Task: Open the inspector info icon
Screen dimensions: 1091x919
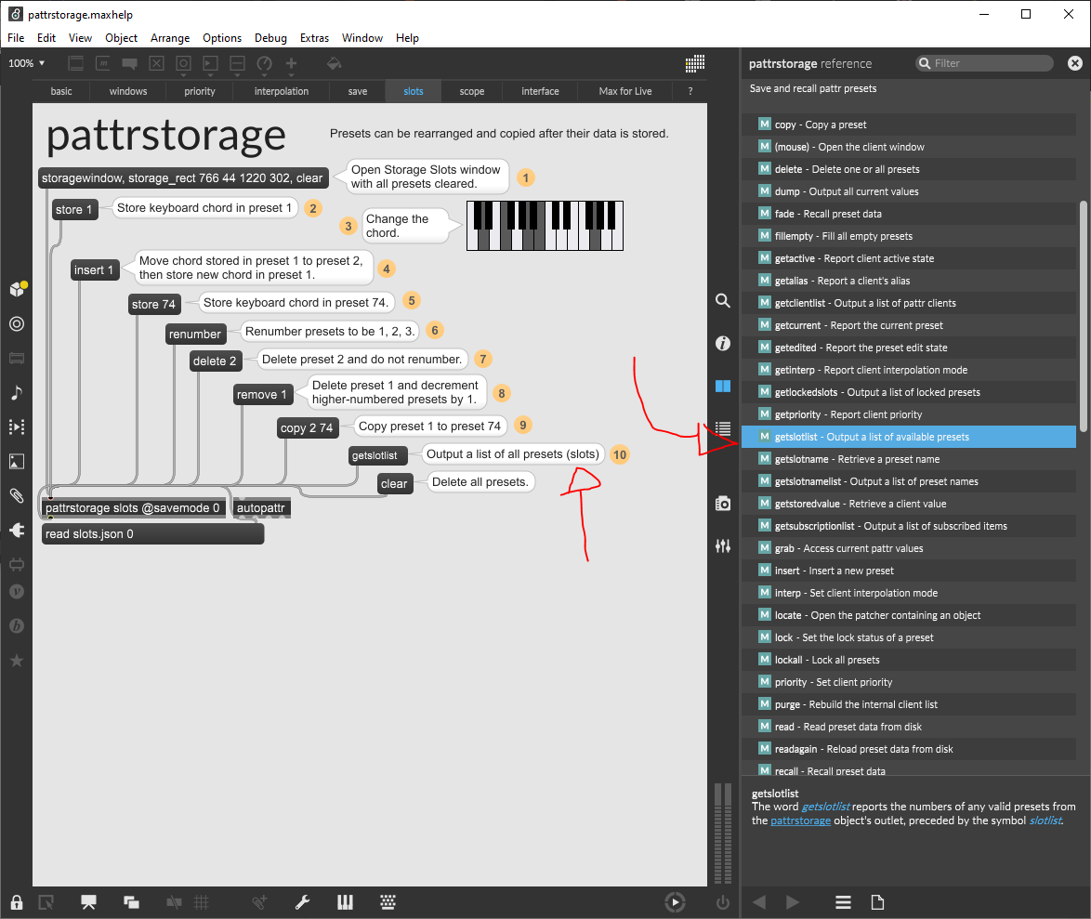Action: pos(723,343)
